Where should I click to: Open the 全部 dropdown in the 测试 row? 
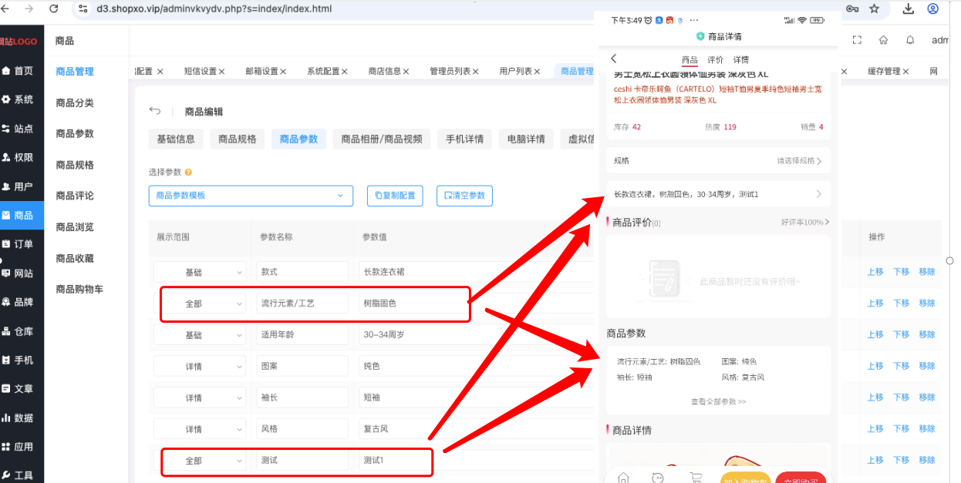pyautogui.click(x=200, y=461)
